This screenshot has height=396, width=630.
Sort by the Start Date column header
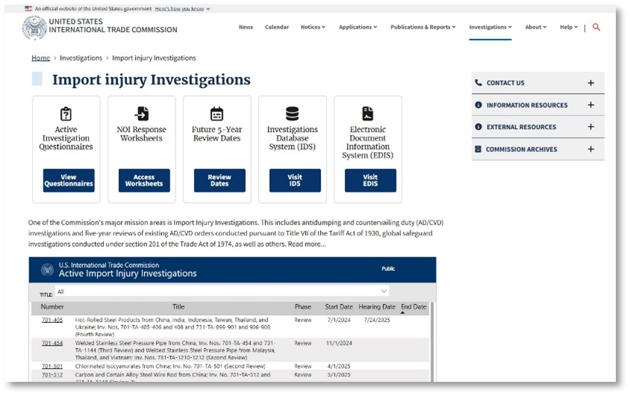(x=339, y=307)
